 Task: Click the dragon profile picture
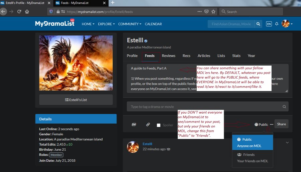pos(76,63)
